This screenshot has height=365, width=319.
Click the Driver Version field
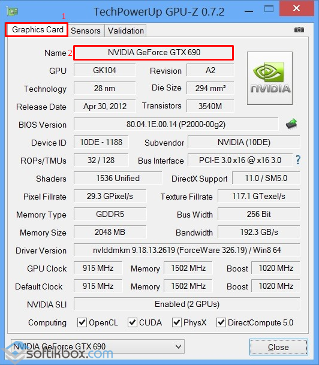187,250
